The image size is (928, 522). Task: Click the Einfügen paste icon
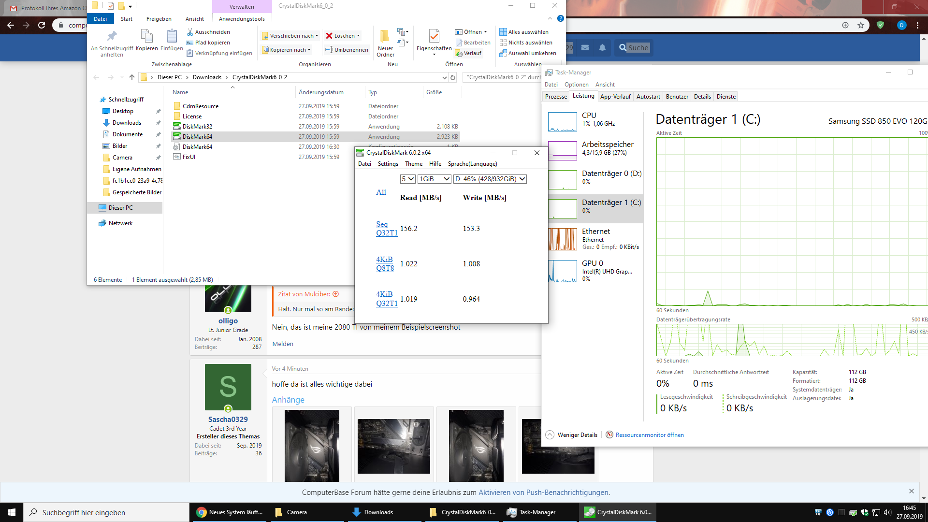pyautogui.click(x=172, y=36)
